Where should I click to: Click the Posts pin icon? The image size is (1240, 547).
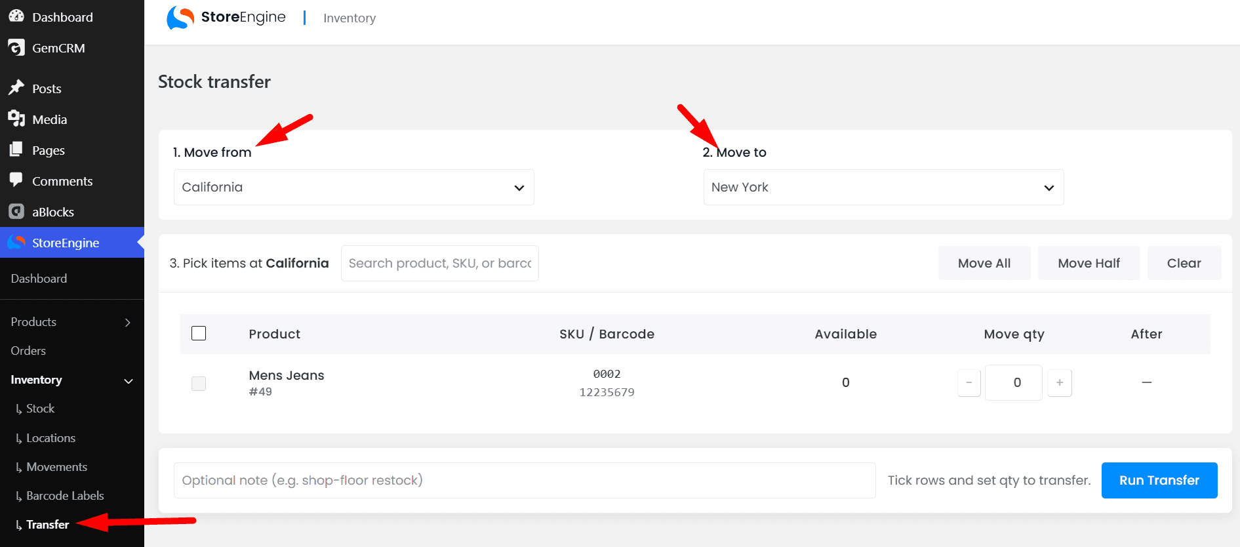point(16,88)
